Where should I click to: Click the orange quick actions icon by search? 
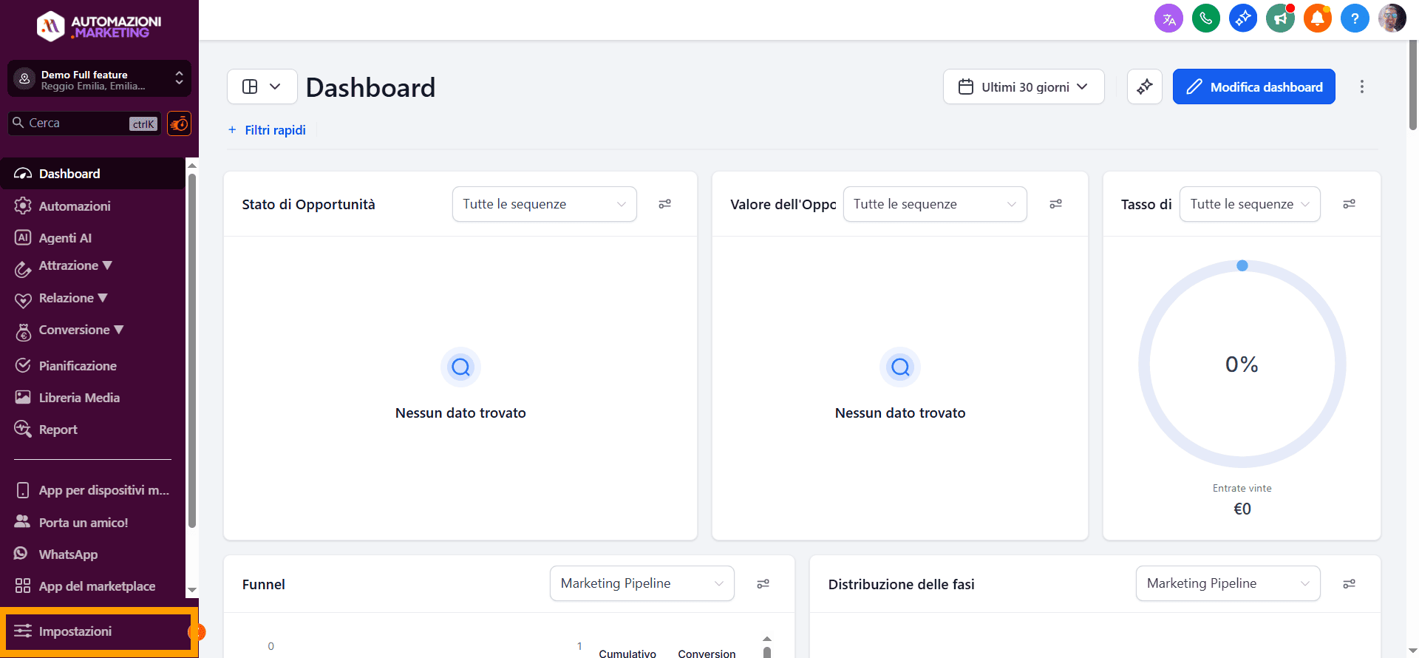(x=179, y=123)
